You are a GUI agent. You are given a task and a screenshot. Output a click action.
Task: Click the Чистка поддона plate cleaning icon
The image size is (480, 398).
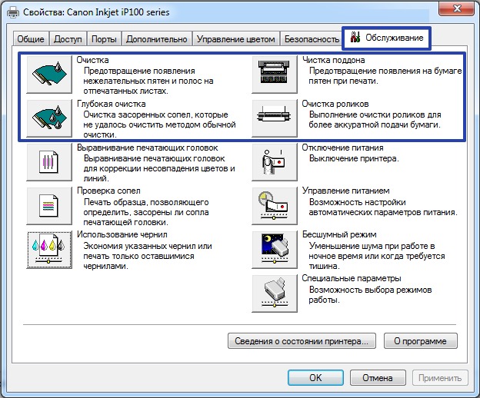pos(275,75)
